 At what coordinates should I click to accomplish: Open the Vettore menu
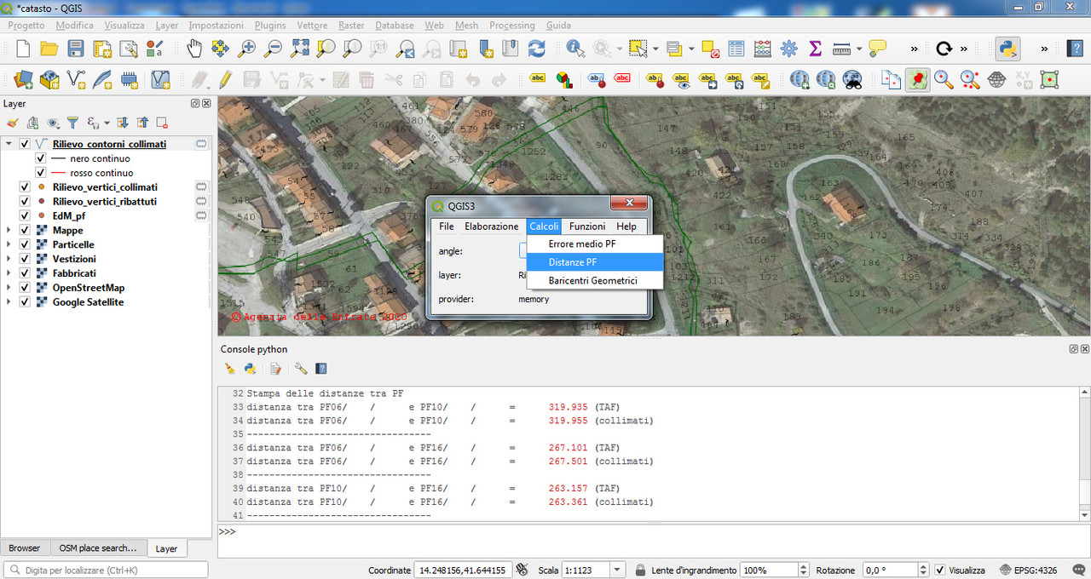click(312, 26)
